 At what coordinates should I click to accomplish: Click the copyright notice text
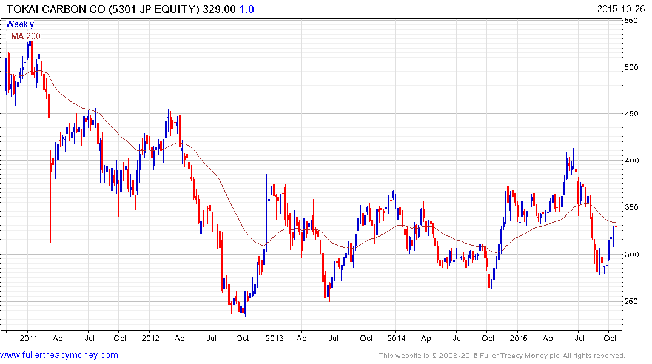pyautogui.click(x=502, y=356)
